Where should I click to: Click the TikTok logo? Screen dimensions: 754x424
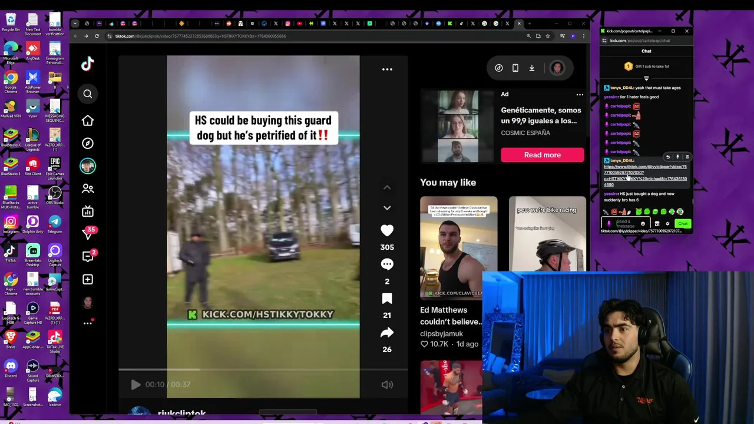coord(87,64)
